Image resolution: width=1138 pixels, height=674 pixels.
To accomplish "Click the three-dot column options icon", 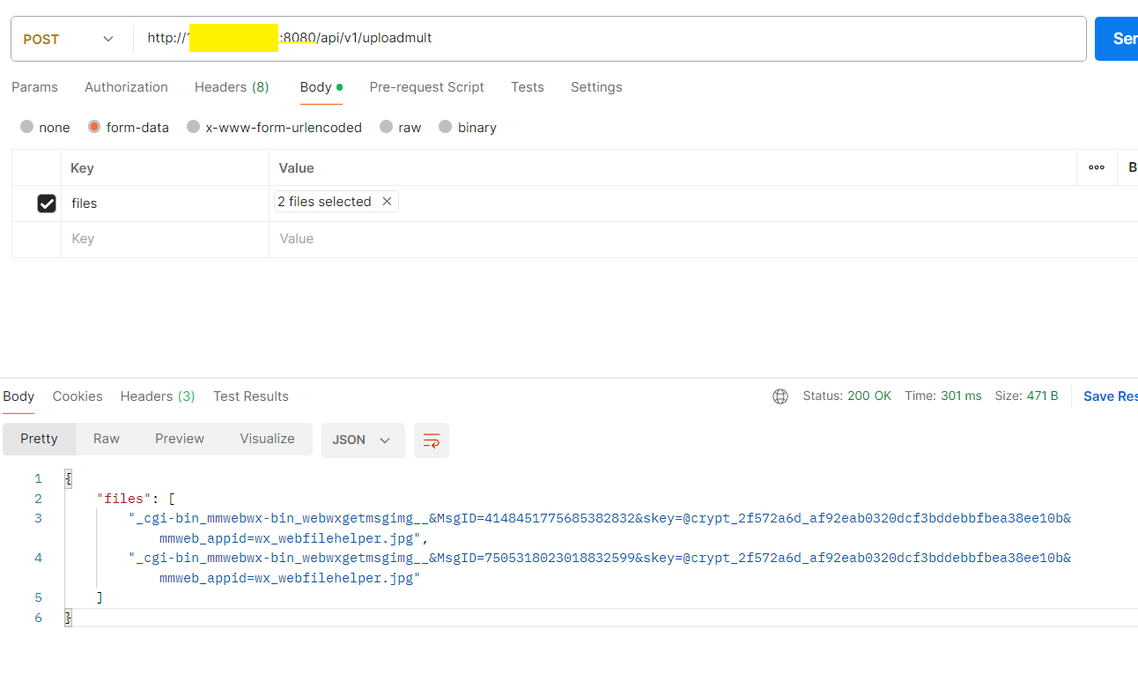I will (1097, 167).
